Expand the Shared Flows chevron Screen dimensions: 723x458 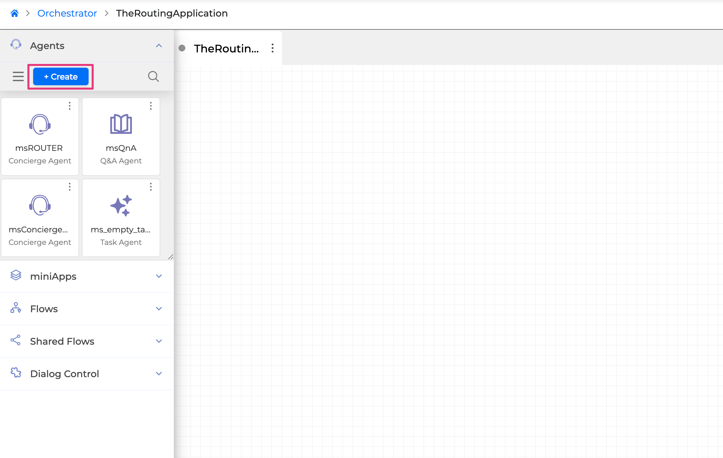point(159,341)
